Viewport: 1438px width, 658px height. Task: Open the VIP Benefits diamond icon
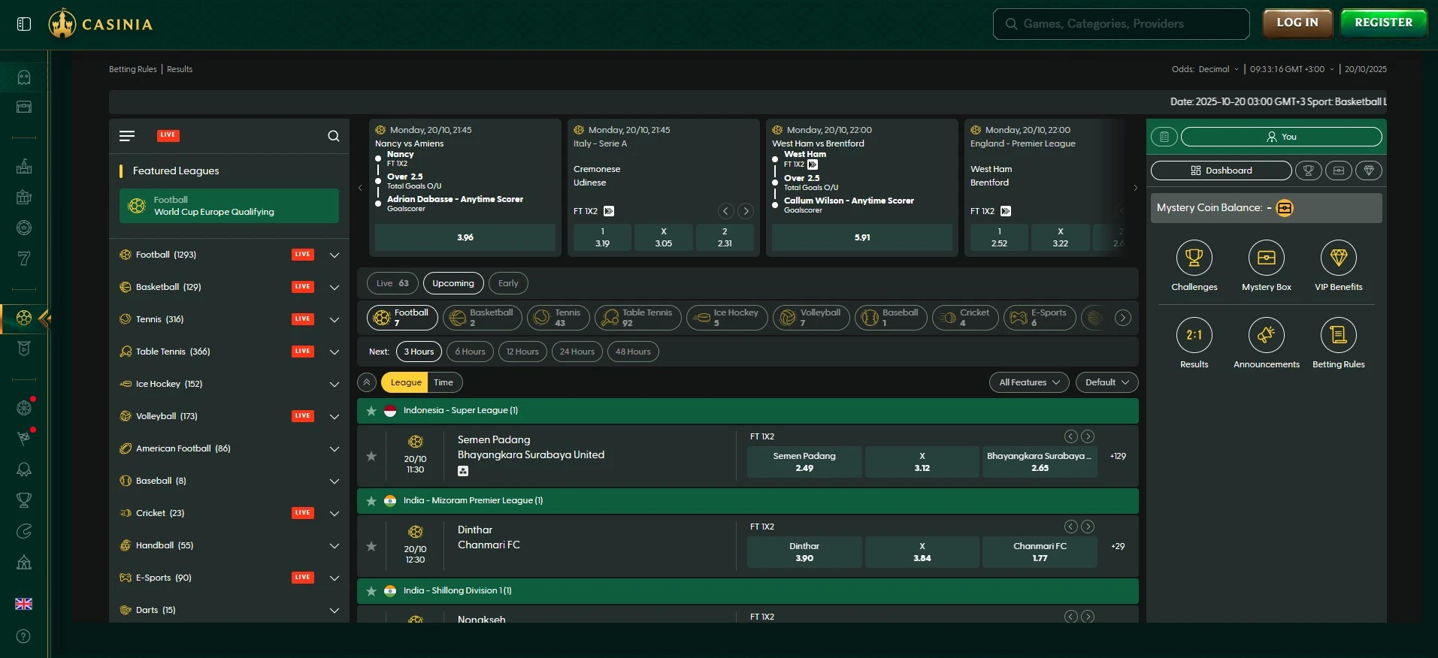pos(1338,258)
